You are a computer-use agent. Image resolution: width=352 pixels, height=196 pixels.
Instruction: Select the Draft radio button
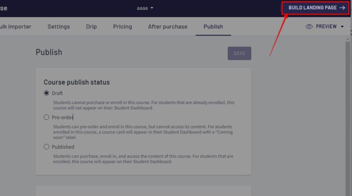[47, 93]
